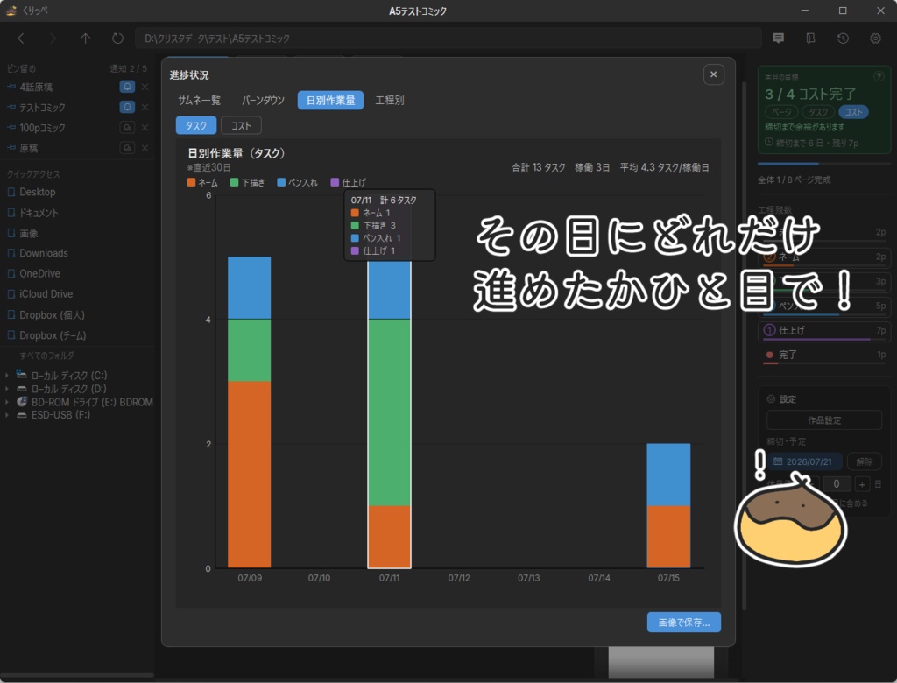897x683 pixels.
Task: Toggle notification icon for 100pコミック
Action: (x=127, y=128)
